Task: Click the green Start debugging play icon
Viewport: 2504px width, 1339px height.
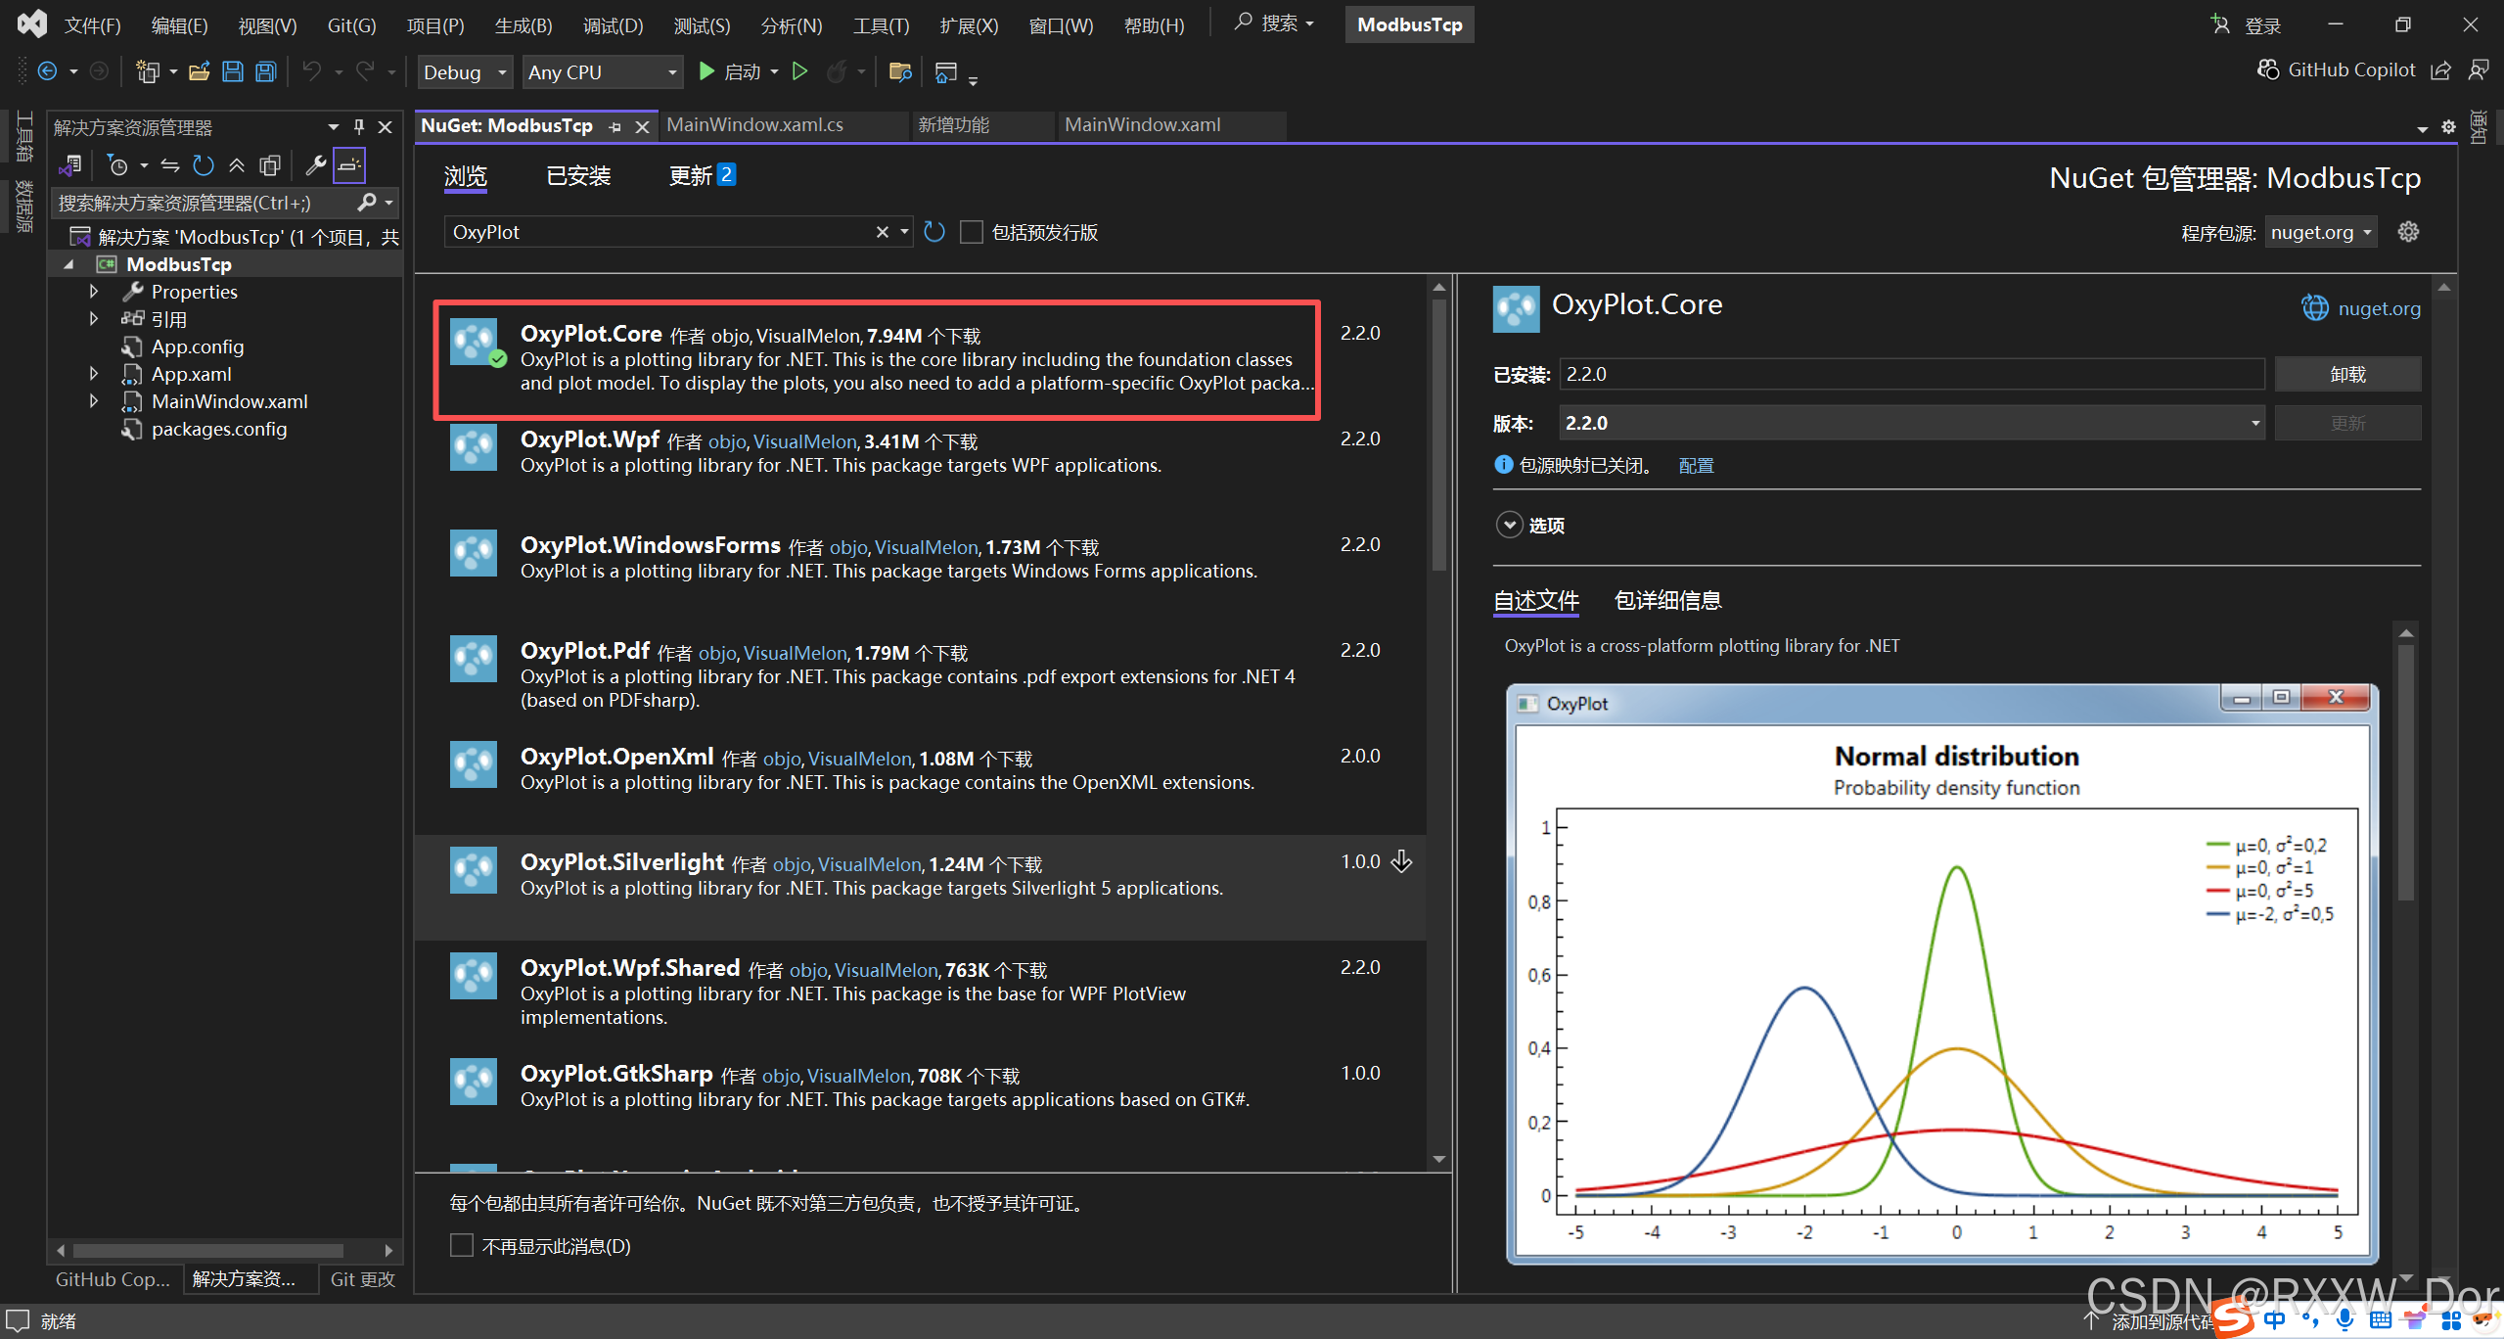Action: tap(706, 71)
